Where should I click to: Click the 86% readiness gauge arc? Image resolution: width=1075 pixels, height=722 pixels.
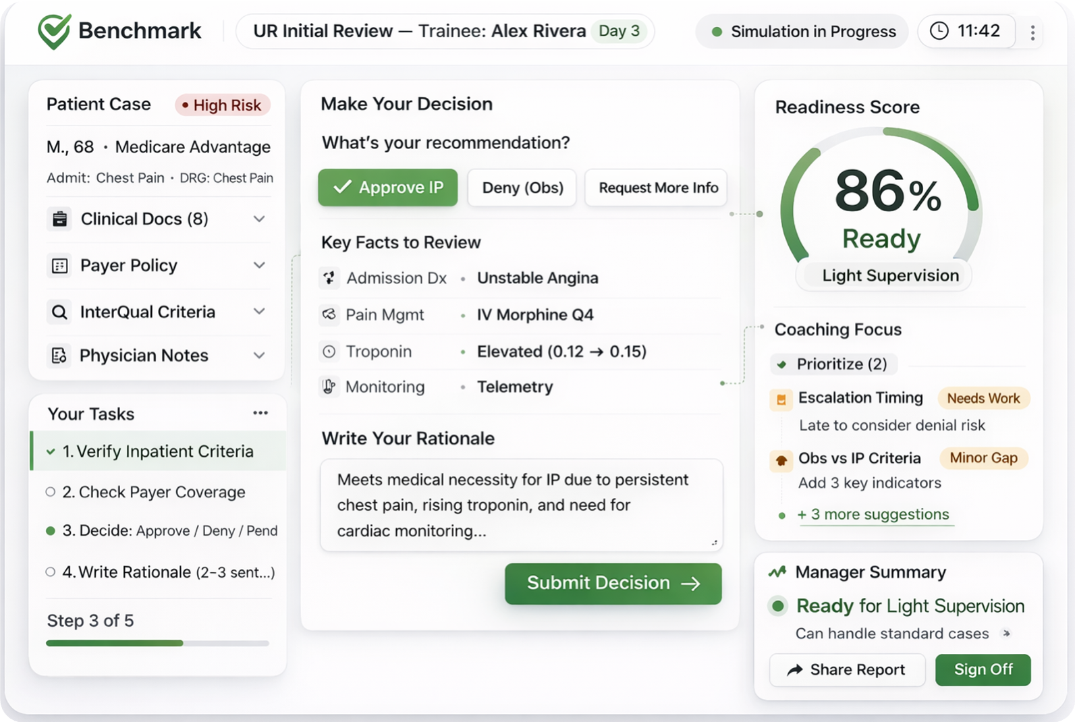(880, 196)
